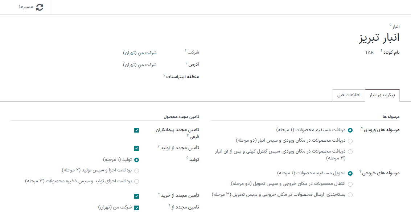Toggle تامین مجدد پیمانکاران فرعی checkbox

pyautogui.click(x=136, y=130)
